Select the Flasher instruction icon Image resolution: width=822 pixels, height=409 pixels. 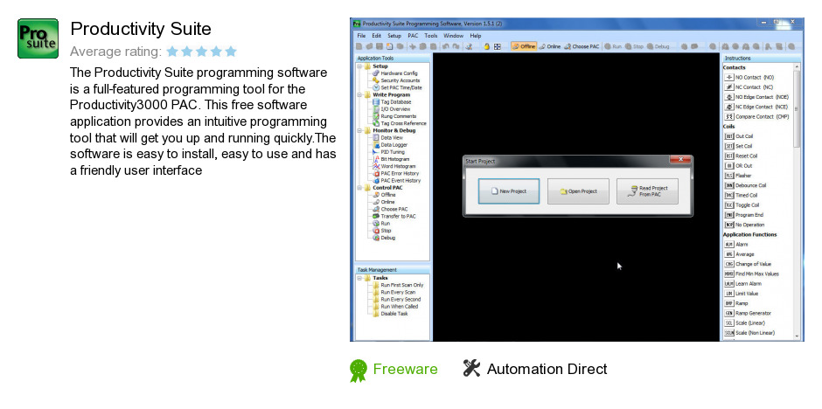click(728, 176)
